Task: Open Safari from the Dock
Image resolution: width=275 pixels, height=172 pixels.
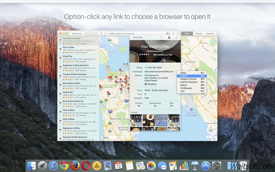Action: coord(53,166)
